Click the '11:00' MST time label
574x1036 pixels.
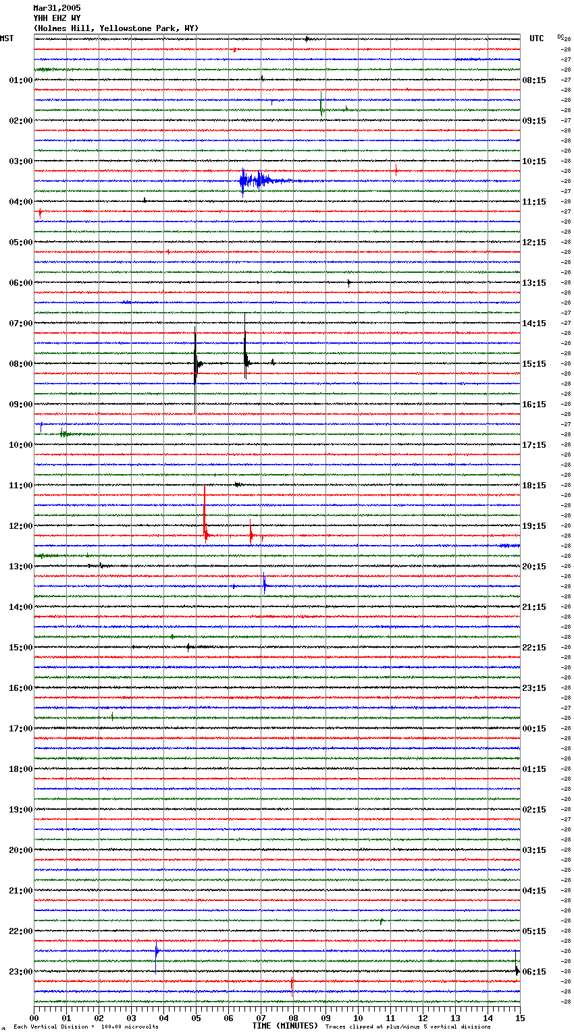[21, 486]
